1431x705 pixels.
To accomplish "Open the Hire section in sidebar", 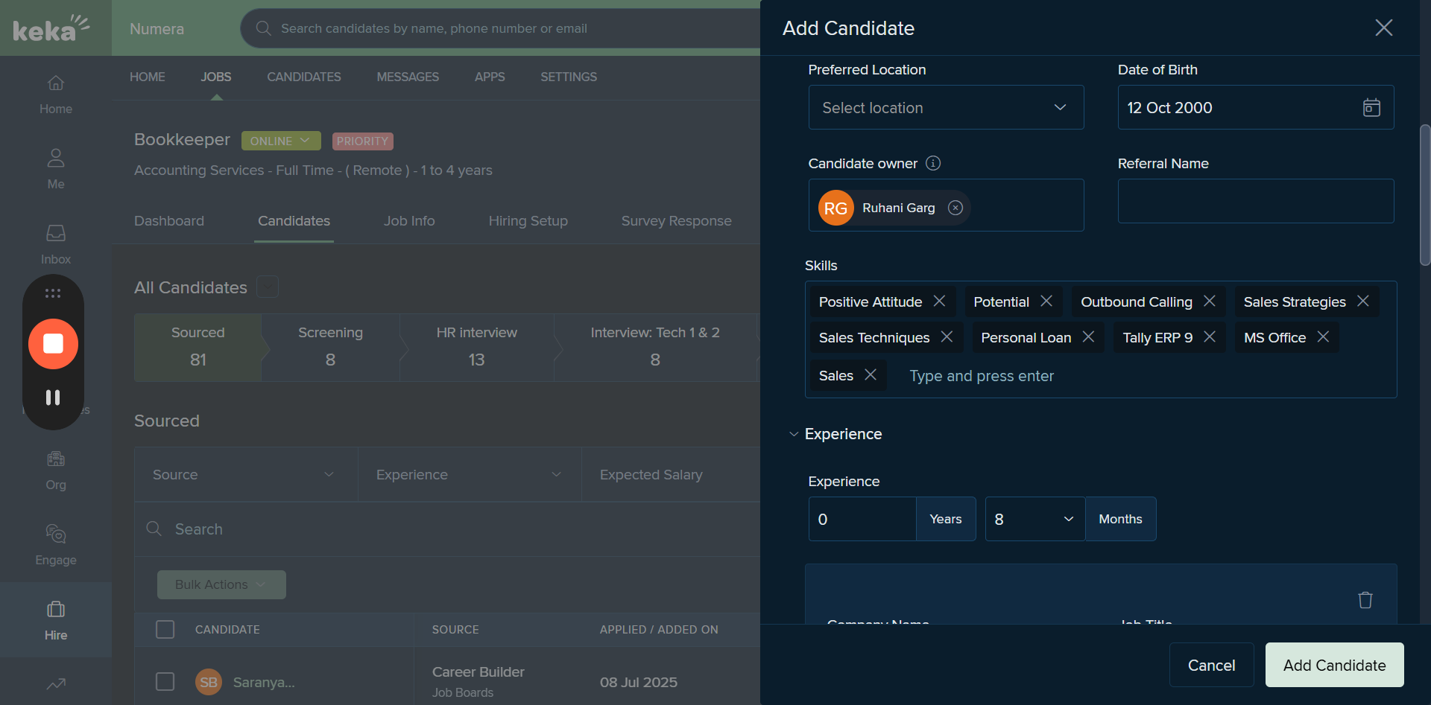I will (x=56, y=620).
